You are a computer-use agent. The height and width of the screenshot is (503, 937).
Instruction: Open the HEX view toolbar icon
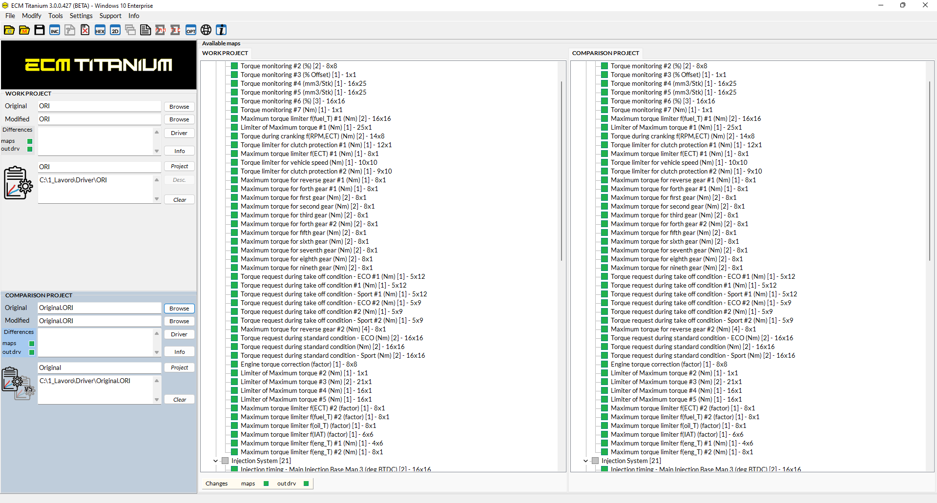pos(100,30)
